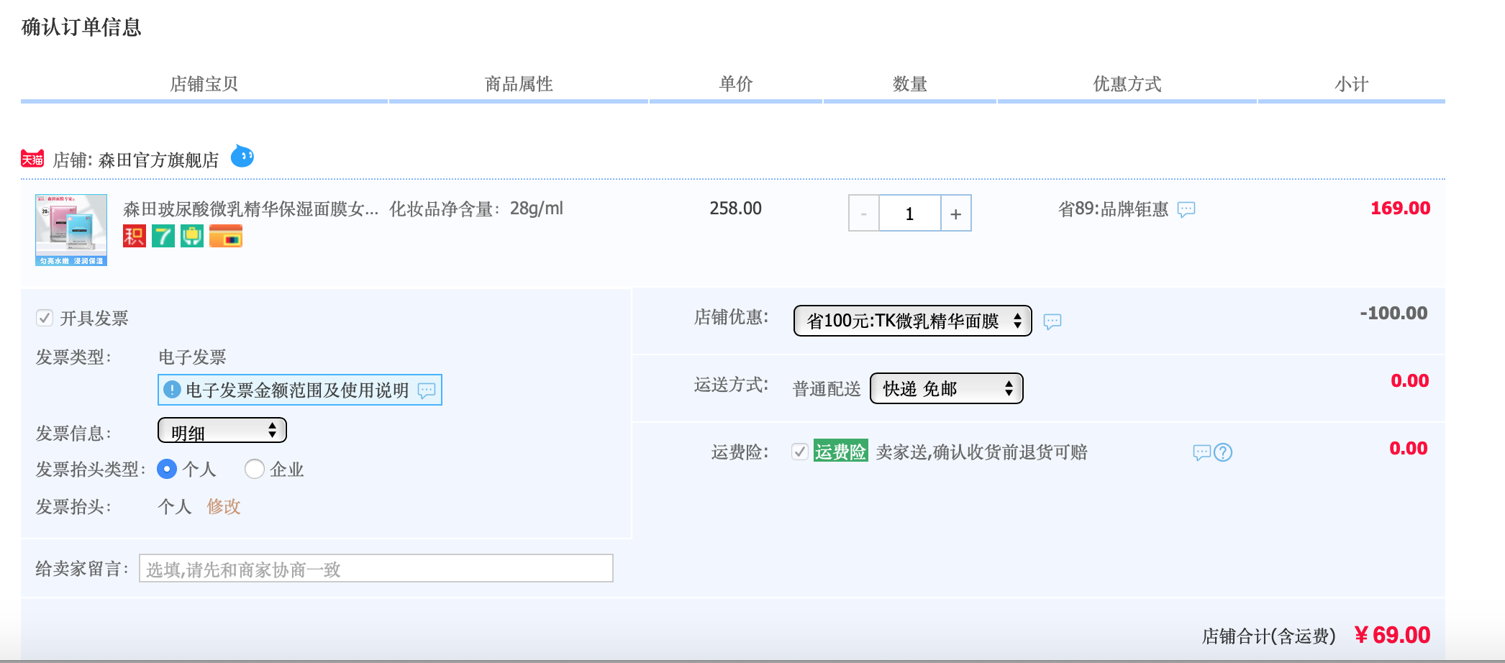Click the 优惠方式 column header
Image resolution: width=1505 pixels, height=663 pixels.
[1127, 84]
